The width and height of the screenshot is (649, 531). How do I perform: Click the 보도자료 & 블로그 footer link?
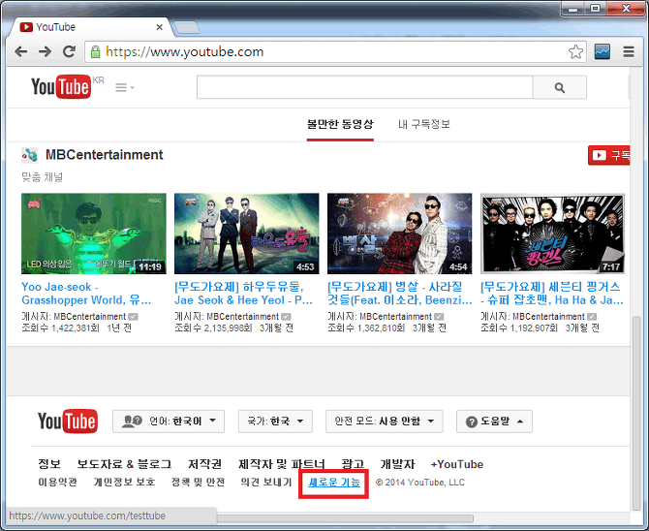124,464
